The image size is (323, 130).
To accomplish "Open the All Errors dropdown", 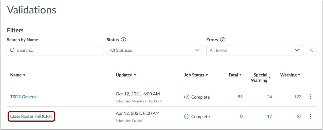I will tap(254, 50).
